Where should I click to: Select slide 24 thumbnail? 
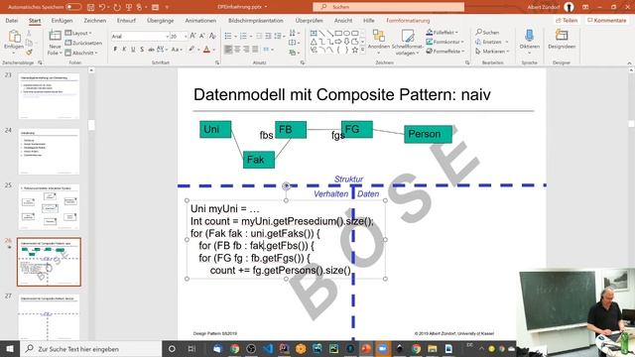(49, 152)
